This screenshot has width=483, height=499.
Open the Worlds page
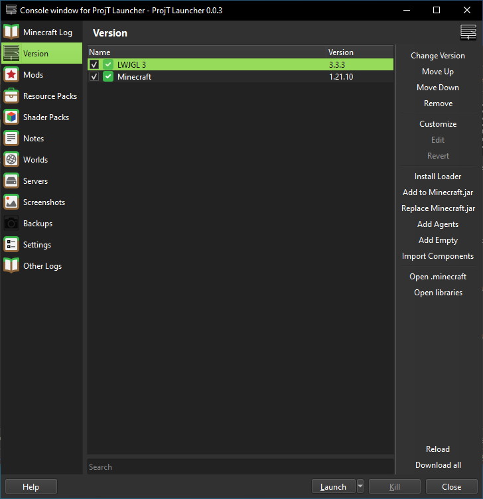click(x=42, y=160)
